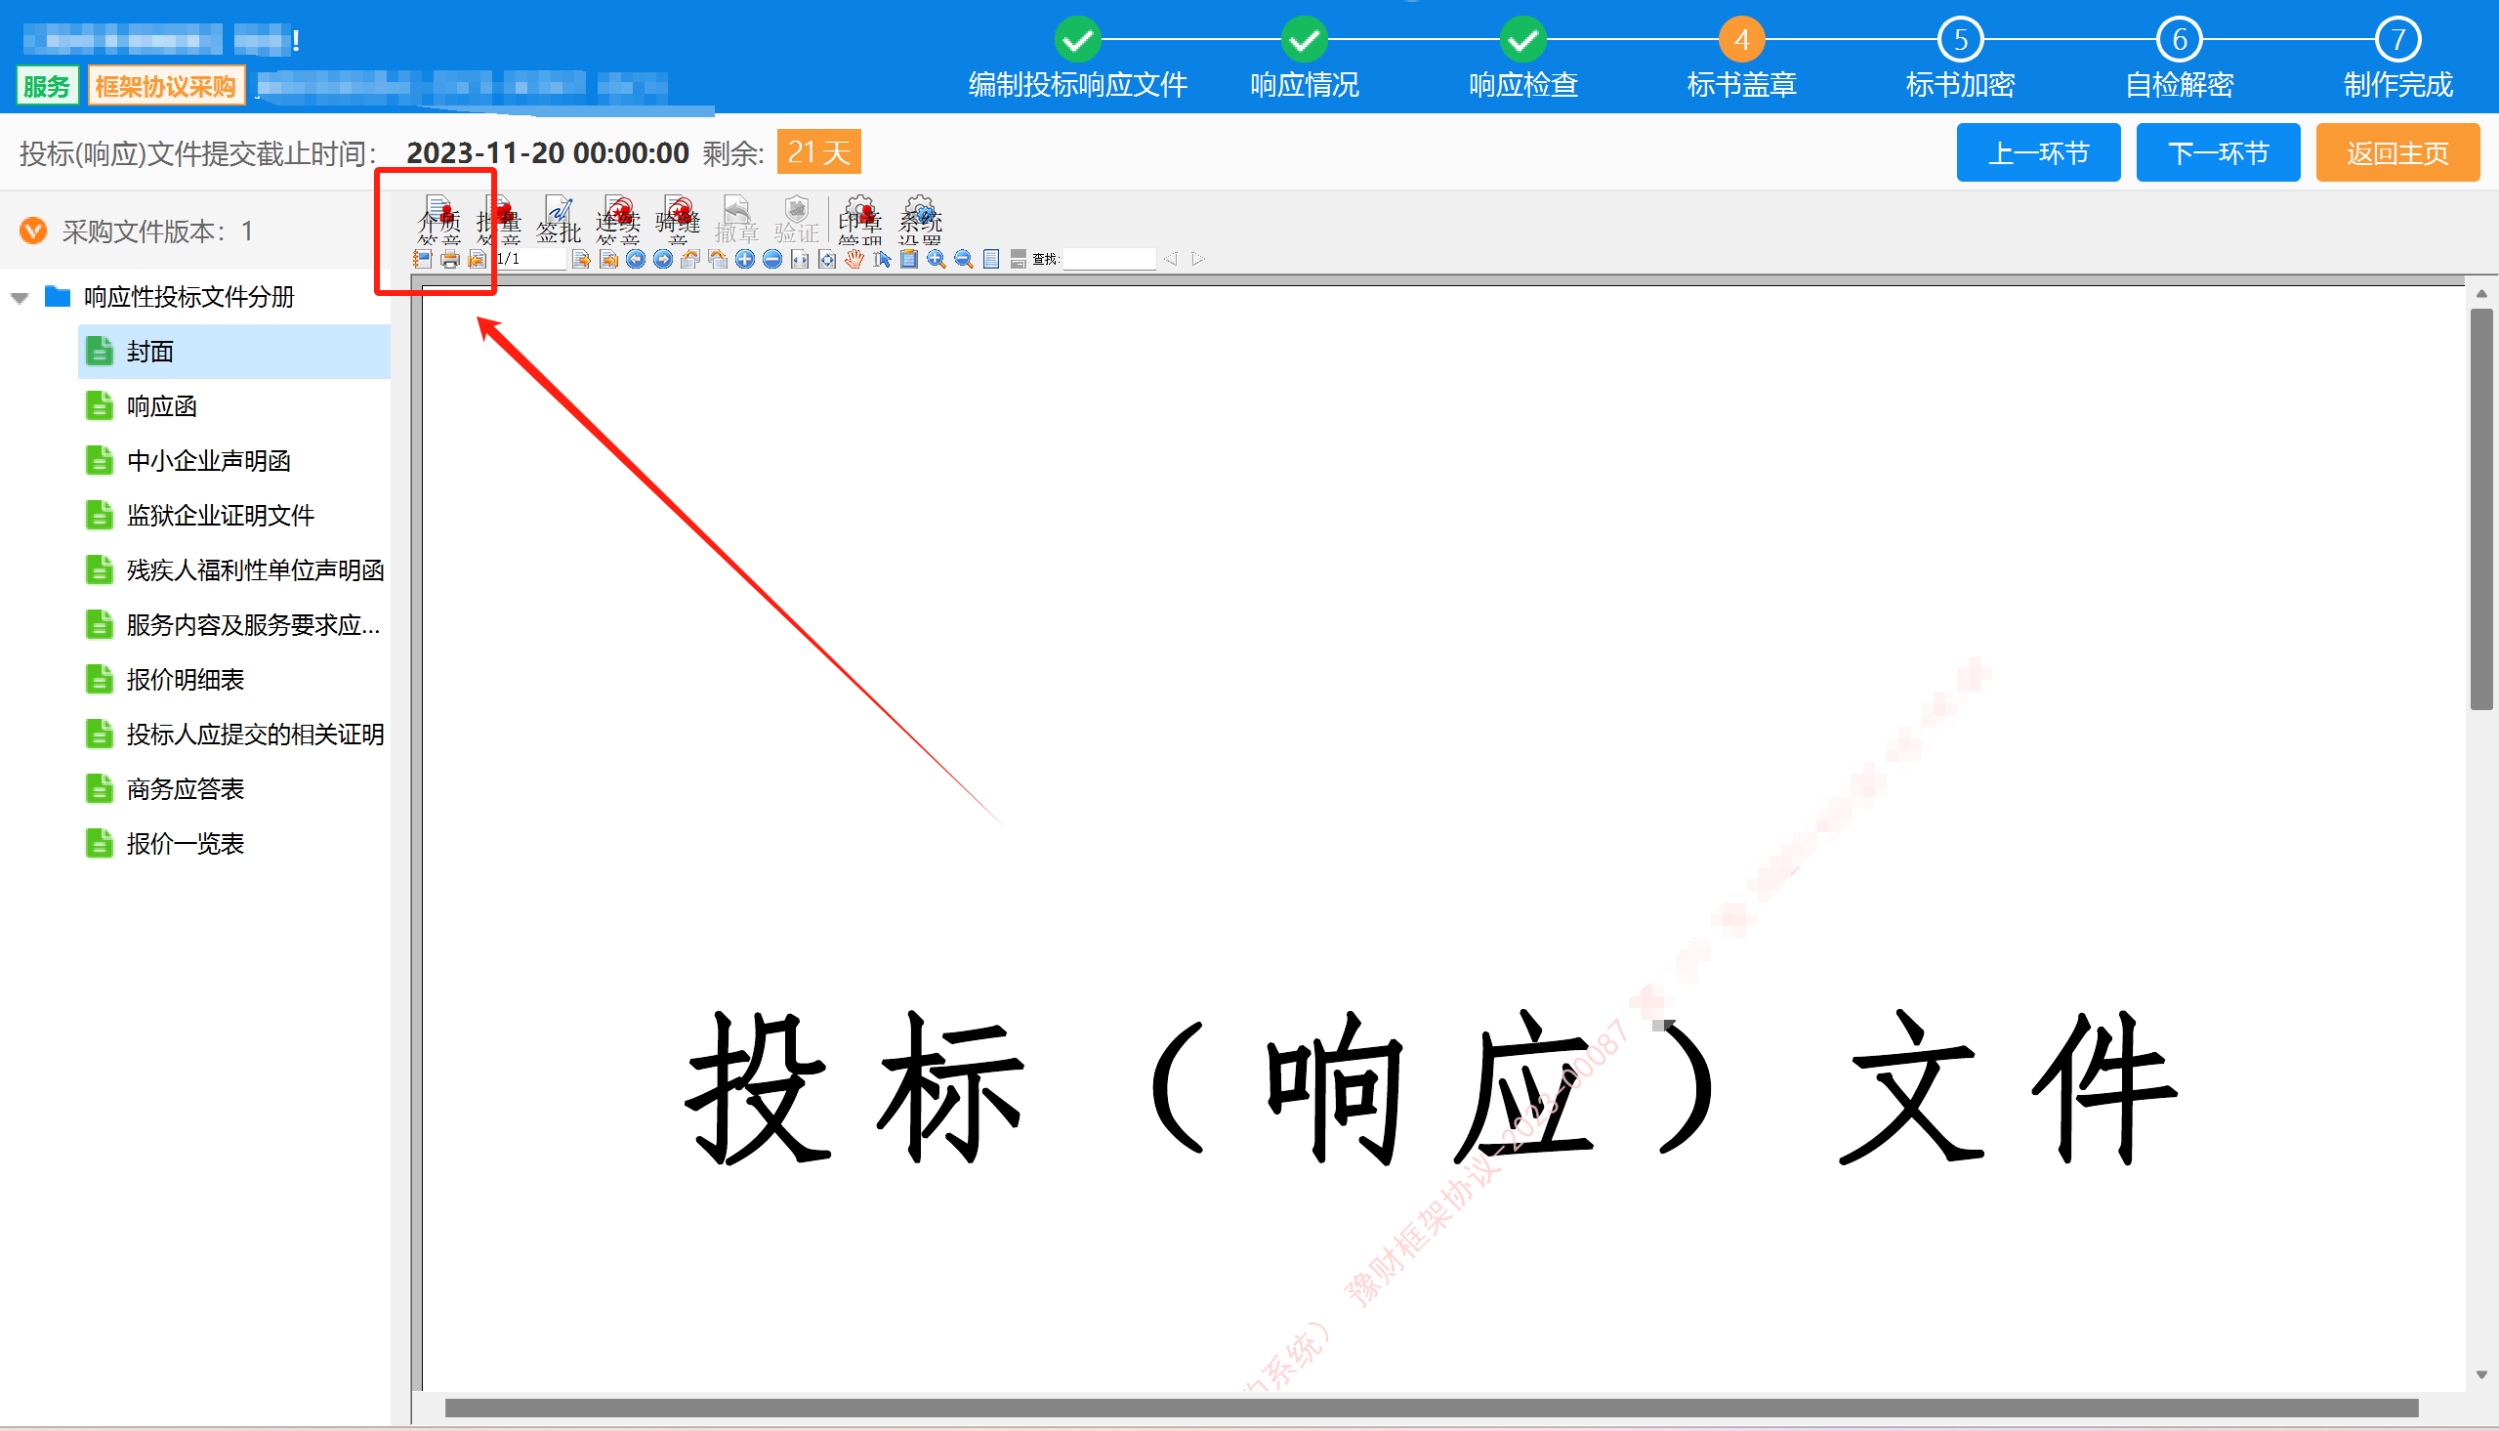Click the blue forward arrow navigation icon
Screen dimensions: 2499x1431
[x=663, y=259]
